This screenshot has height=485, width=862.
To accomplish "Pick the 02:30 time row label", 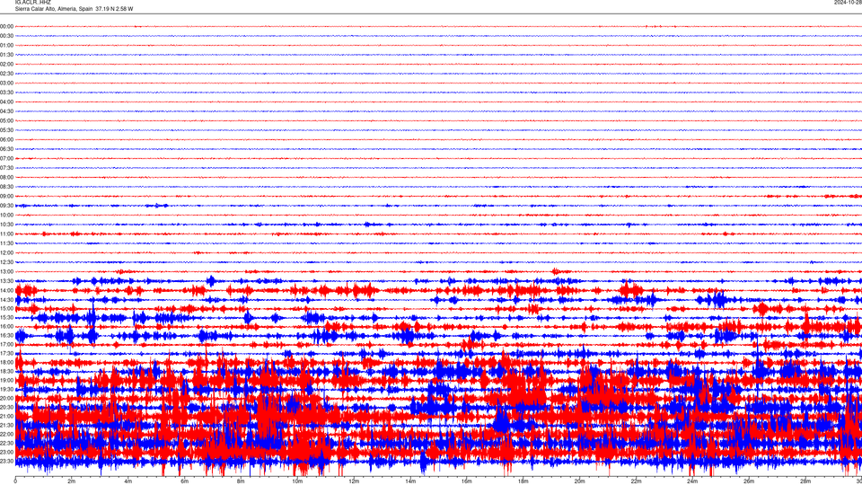I will 6,73.
